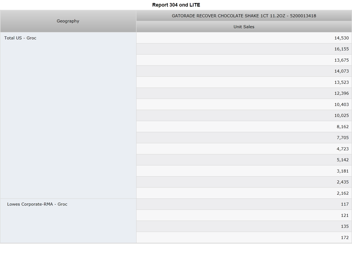
Task: Click the 2,435 unit sales cell
Action: coord(244,182)
